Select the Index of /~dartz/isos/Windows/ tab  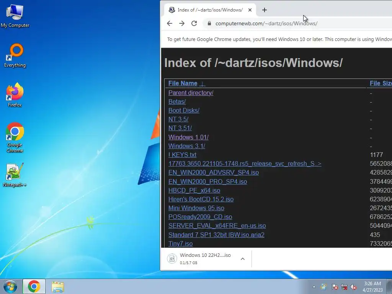[x=210, y=10]
